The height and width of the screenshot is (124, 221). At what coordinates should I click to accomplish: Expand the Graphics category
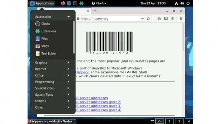point(53,62)
